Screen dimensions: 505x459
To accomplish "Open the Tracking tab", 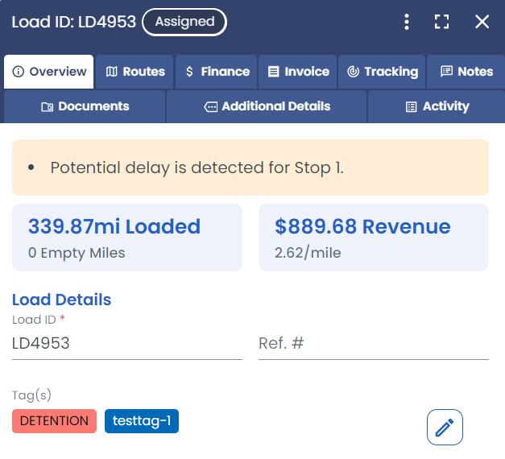I will [x=382, y=72].
